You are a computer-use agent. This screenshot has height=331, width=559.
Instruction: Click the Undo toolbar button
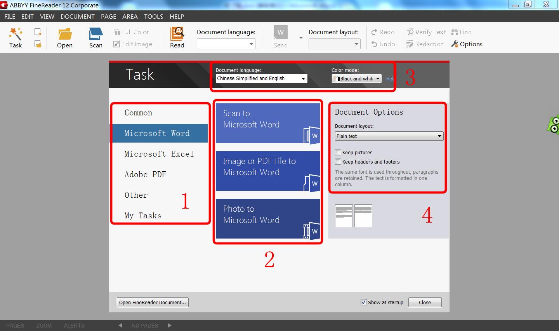(x=383, y=44)
